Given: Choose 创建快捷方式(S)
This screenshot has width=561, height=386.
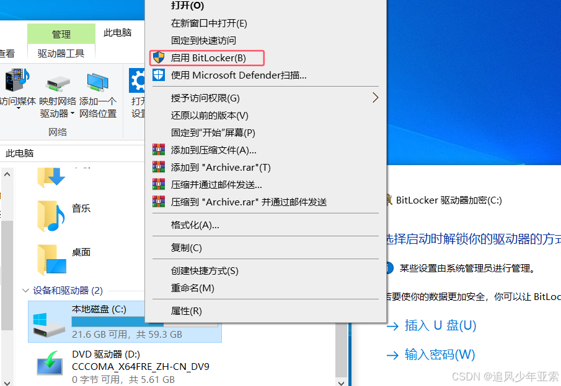Looking at the screenshot, I should point(205,271).
